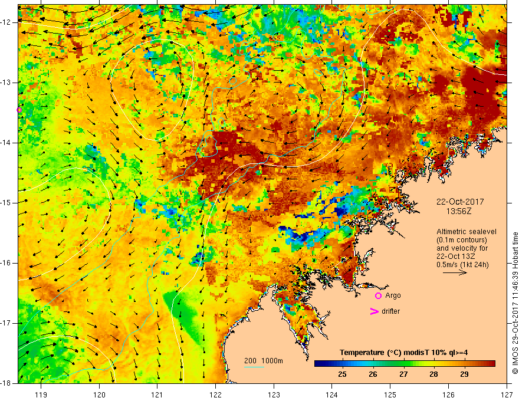Click longitude axis label '122'
The width and height of the screenshot is (519, 401).
point(215,395)
